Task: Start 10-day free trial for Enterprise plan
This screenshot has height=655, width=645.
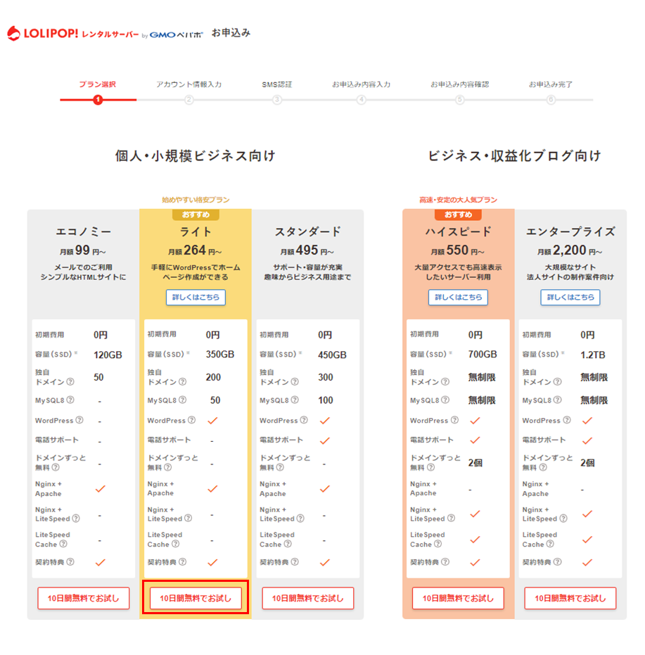Action: coord(570,598)
